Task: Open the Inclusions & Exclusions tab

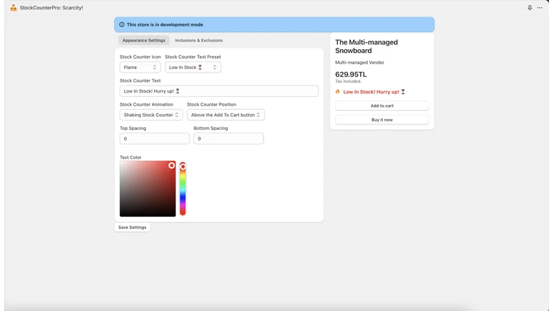Action: pyautogui.click(x=199, y=40)
